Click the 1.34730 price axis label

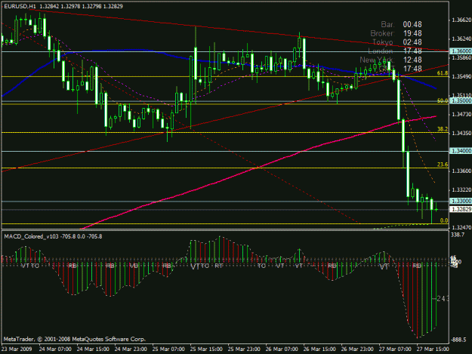[461, 114]
